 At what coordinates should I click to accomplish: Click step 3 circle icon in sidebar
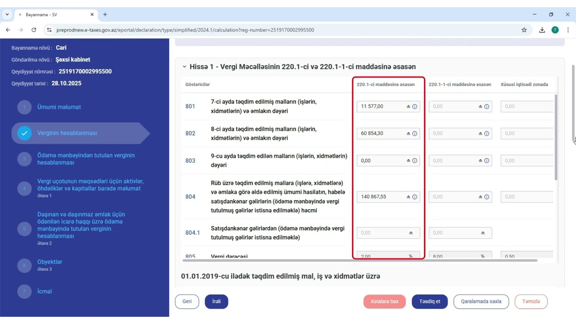pyautogui.click(x=25, y=159)
